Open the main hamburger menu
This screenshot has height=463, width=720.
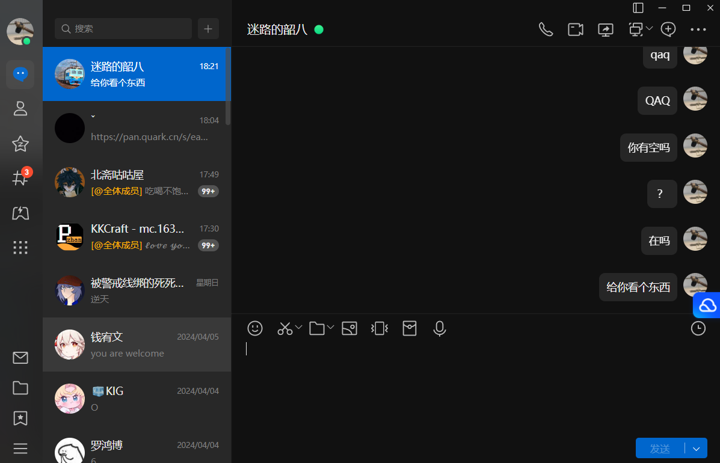pyautogui.click(x=20, y=449)
